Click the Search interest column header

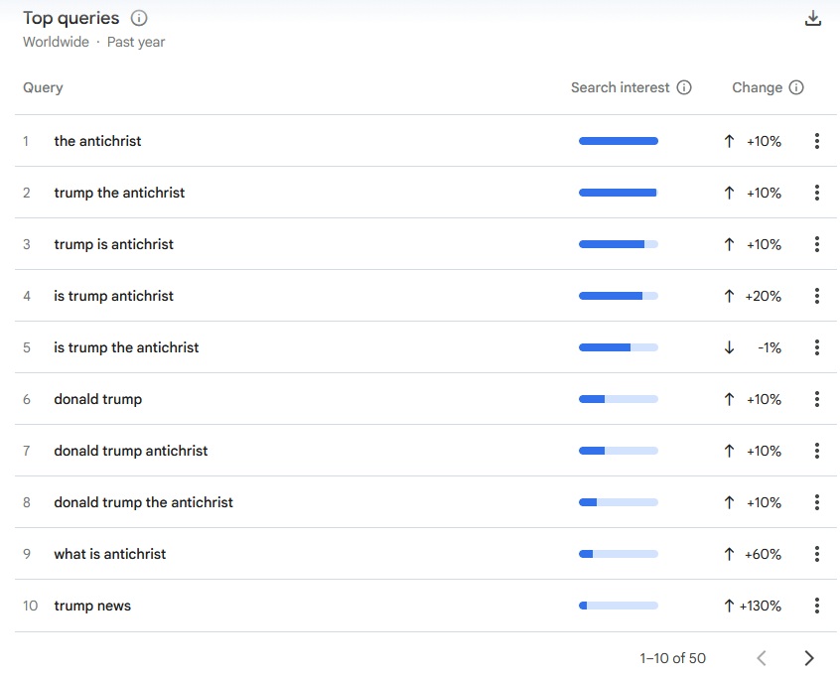pos(620,87)
